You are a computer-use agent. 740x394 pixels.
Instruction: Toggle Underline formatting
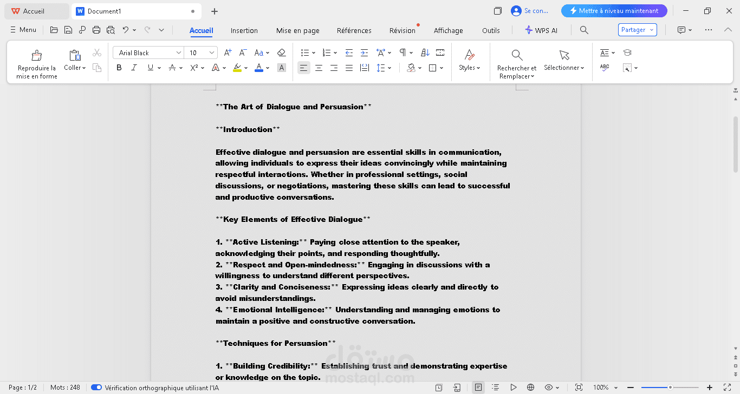click(x=151, y=68)
